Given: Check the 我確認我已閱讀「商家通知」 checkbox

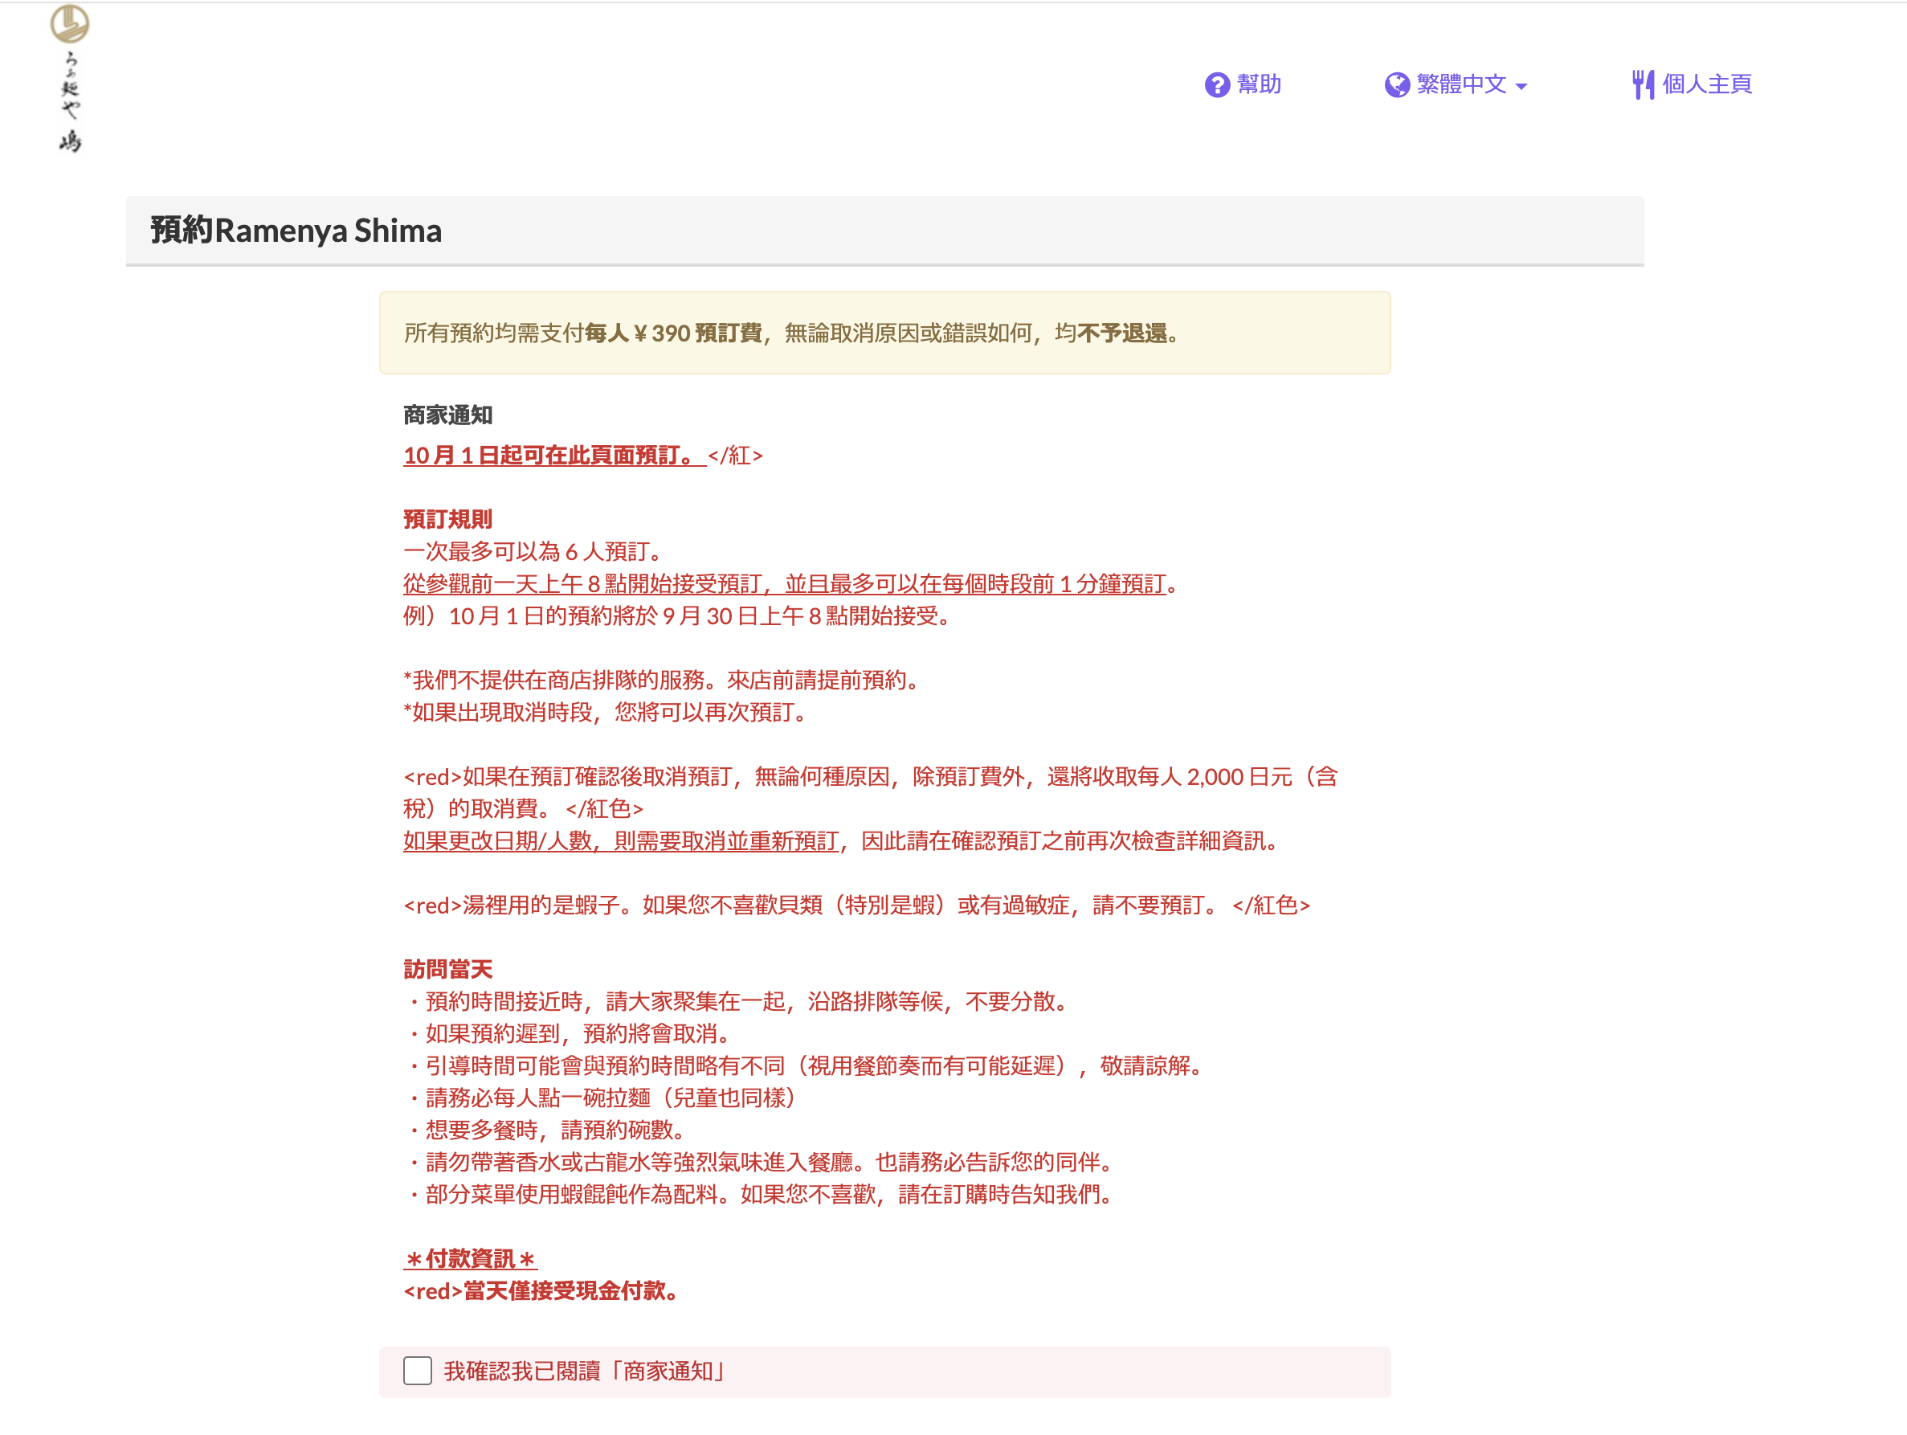Looking at the screenshot, I should point(417,1371).
